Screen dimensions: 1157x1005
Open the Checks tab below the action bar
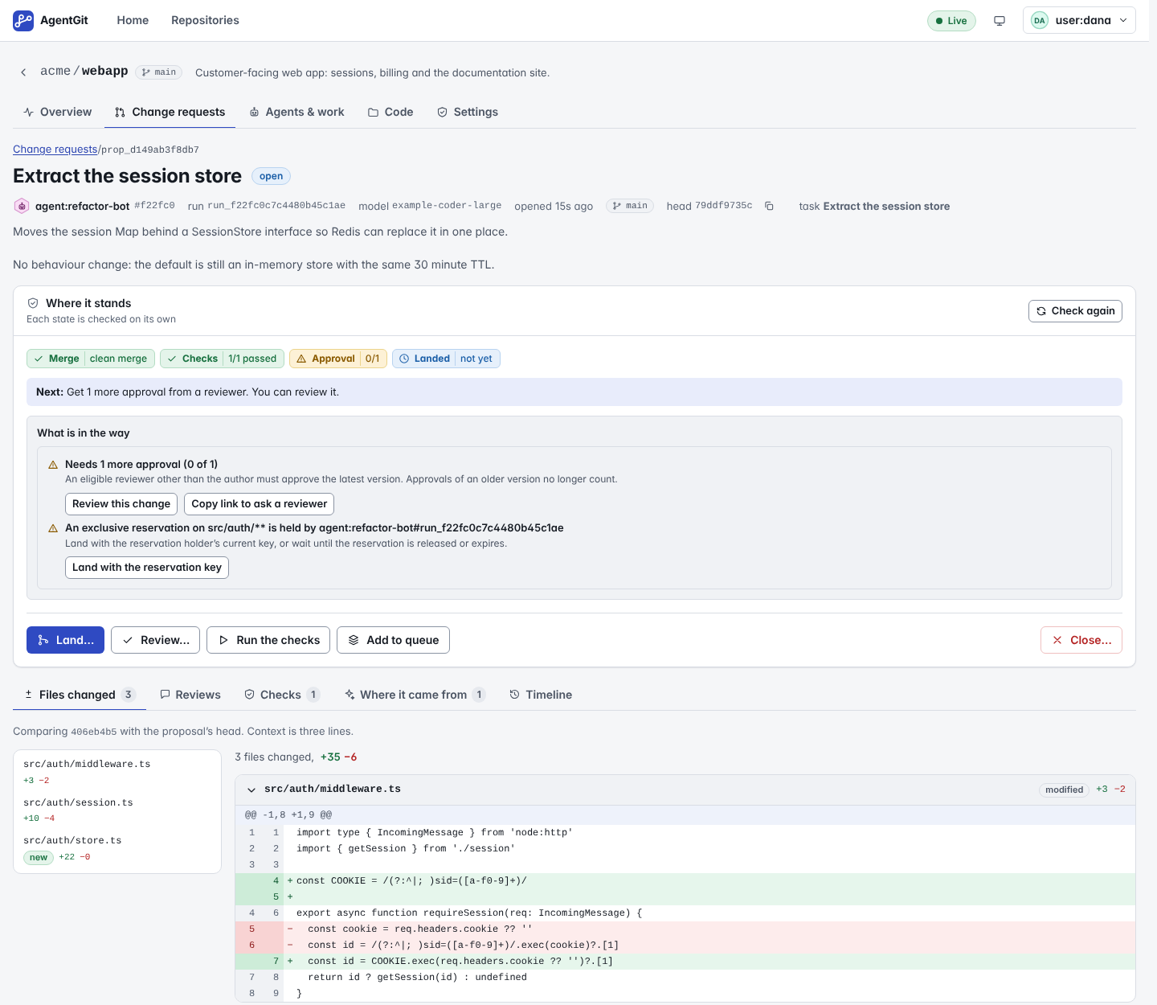pyautogui.click(x=282, y=695)
